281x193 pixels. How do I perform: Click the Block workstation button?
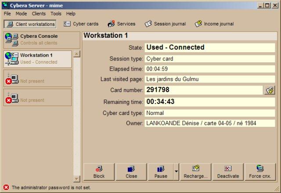pyautogui.click(x=99, y=172)
